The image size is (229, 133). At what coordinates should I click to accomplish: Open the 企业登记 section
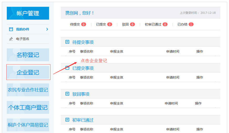coord(28,72)
